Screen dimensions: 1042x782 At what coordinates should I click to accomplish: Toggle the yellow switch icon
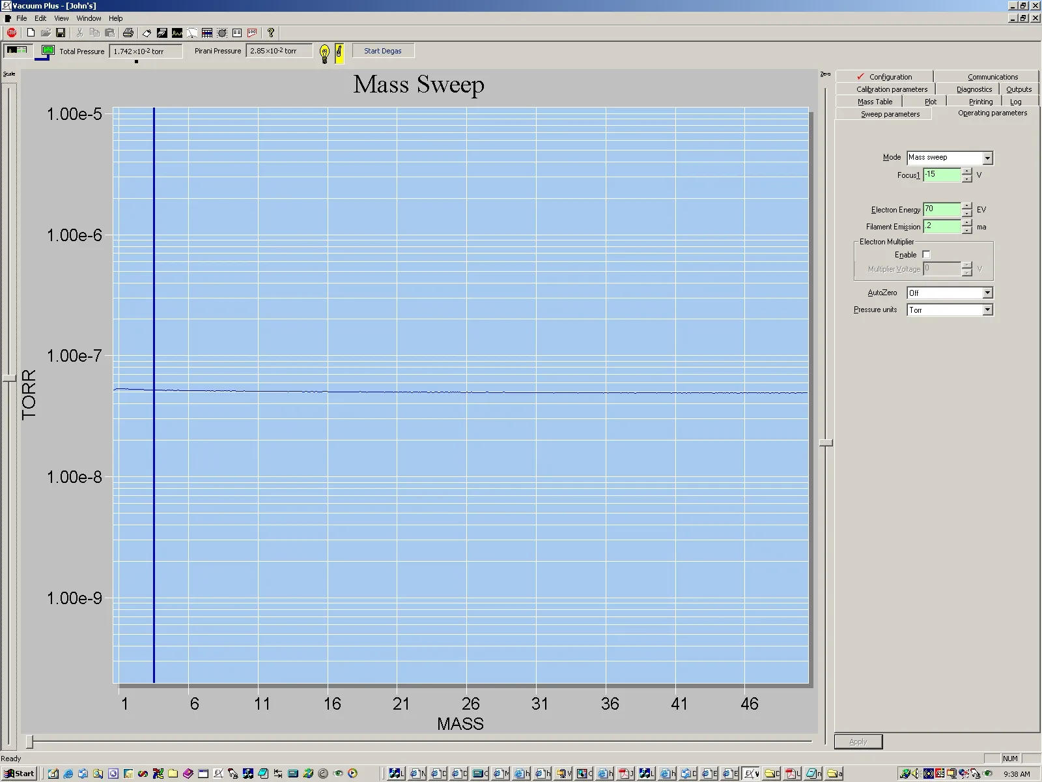click(x=339, y=53)
